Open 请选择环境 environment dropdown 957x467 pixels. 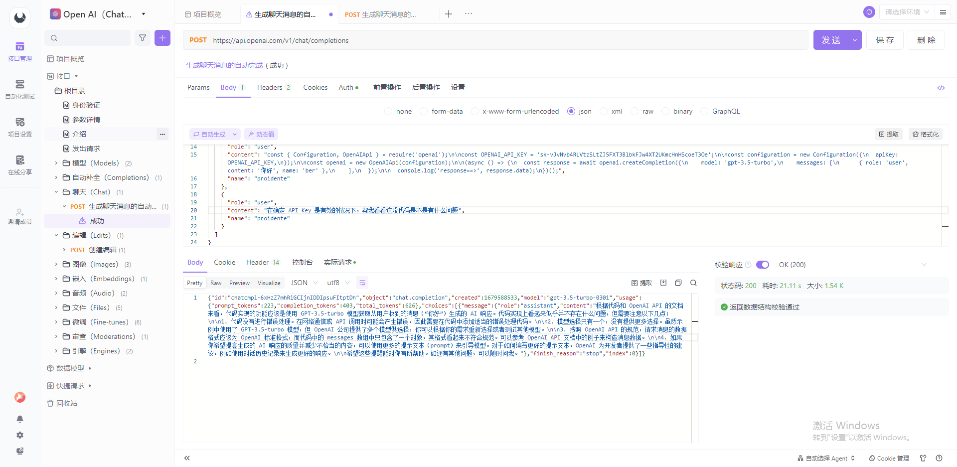907,12
